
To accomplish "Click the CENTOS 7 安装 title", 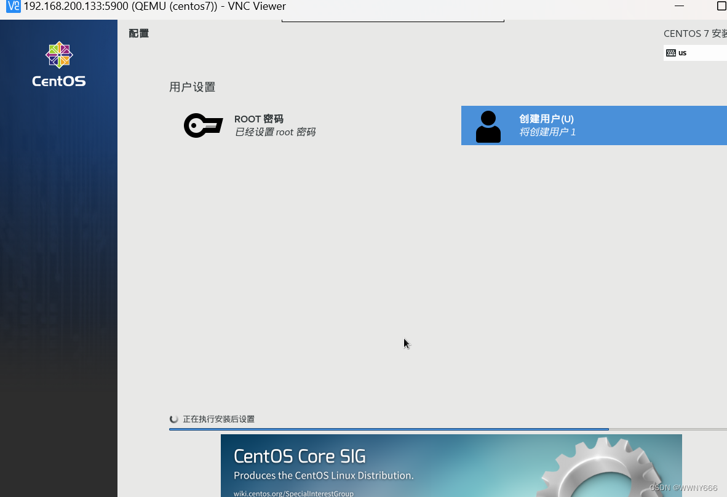I will pos(695,33).
